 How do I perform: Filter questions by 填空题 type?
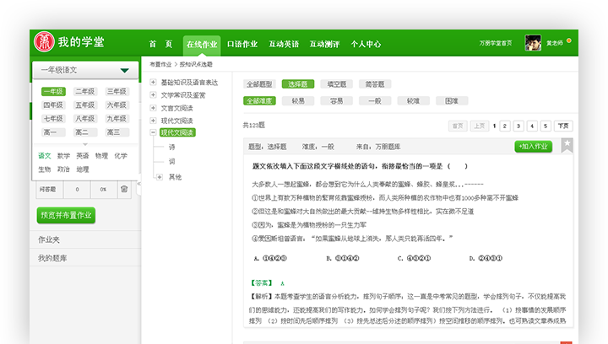pos(336,84)
